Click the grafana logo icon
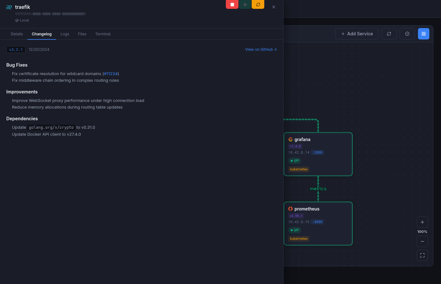The image size is (441, 284). pos(290,139)
